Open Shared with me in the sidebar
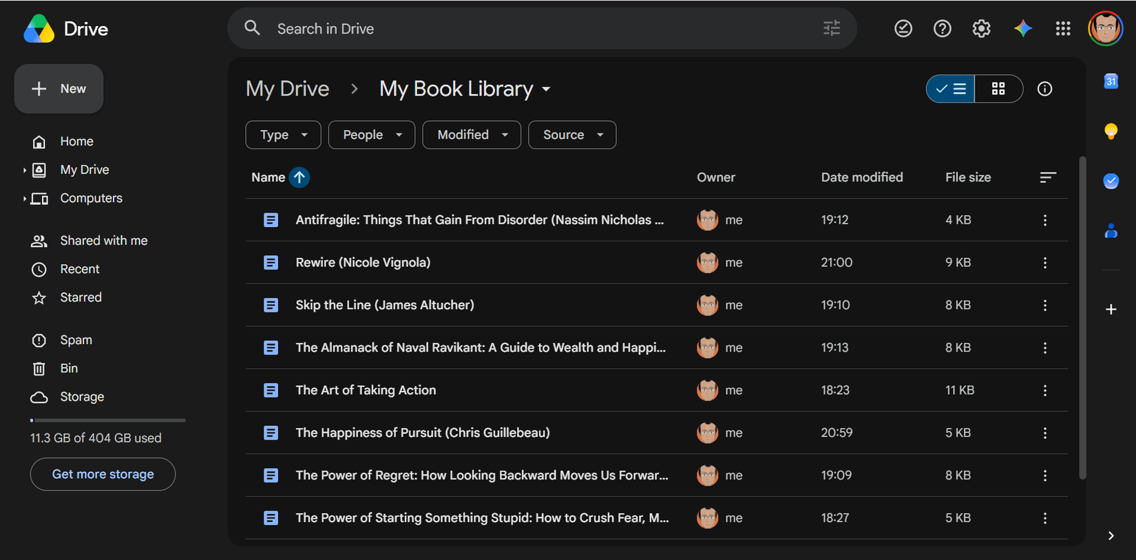The height and width of the screenshot is (560, 1136). pos(103,241)
